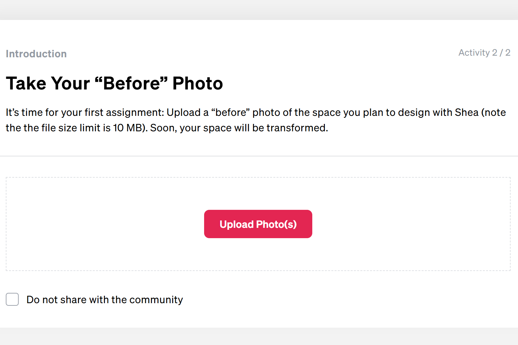Click the word "Before" in the heading

point(132,83)
